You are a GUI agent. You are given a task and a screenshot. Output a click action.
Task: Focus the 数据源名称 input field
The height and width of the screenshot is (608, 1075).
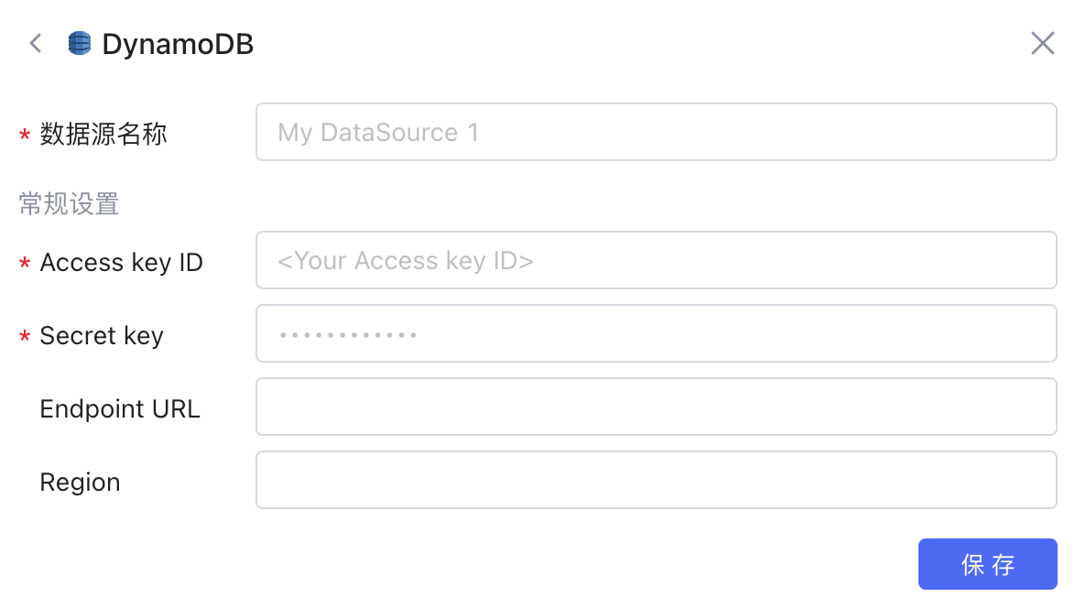click(657, 132)
